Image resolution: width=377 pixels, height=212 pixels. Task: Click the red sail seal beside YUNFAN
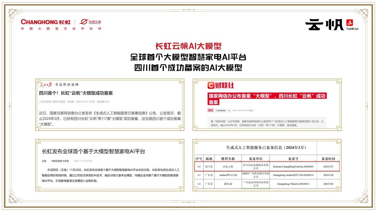point(350,23)
